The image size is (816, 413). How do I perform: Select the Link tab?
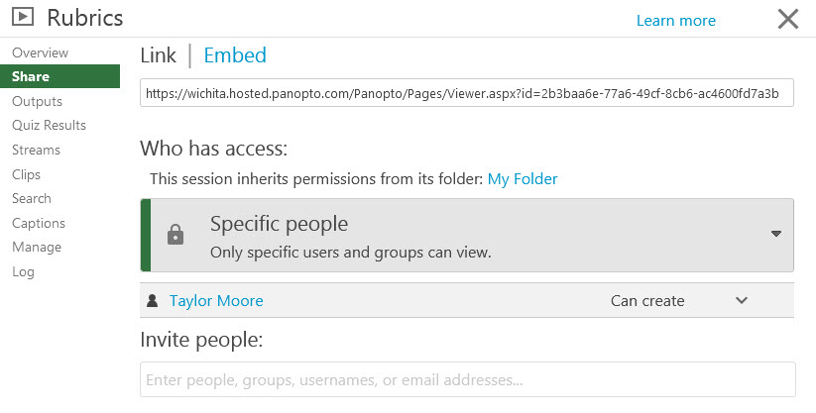pyautogui.click(x=158, y=55)
